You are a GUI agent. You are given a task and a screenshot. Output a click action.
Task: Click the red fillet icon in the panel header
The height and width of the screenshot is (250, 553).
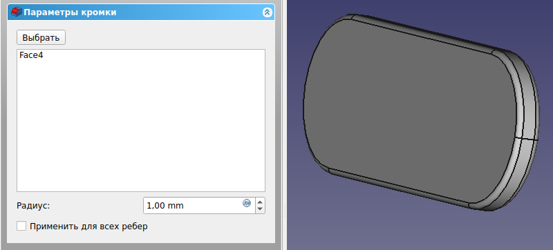point(16,12)
